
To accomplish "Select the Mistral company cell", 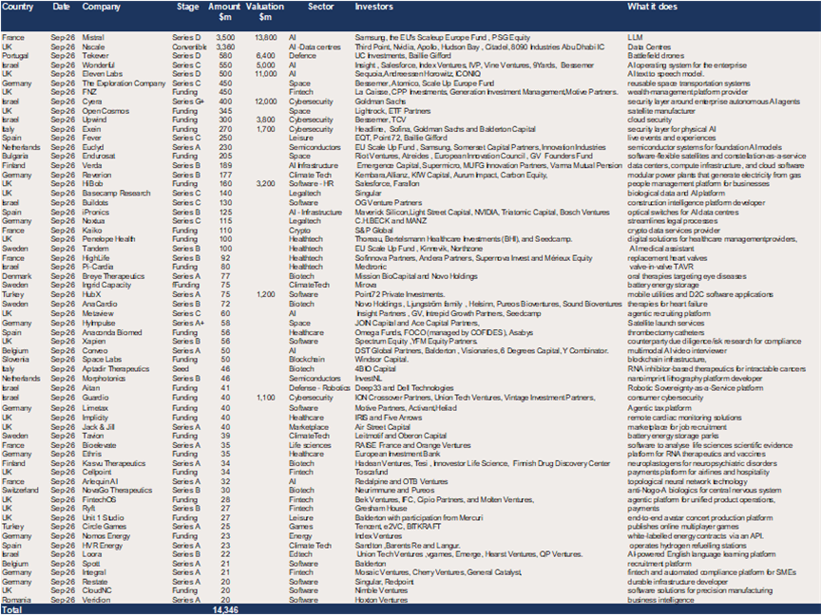I will (x=93, y=38).
